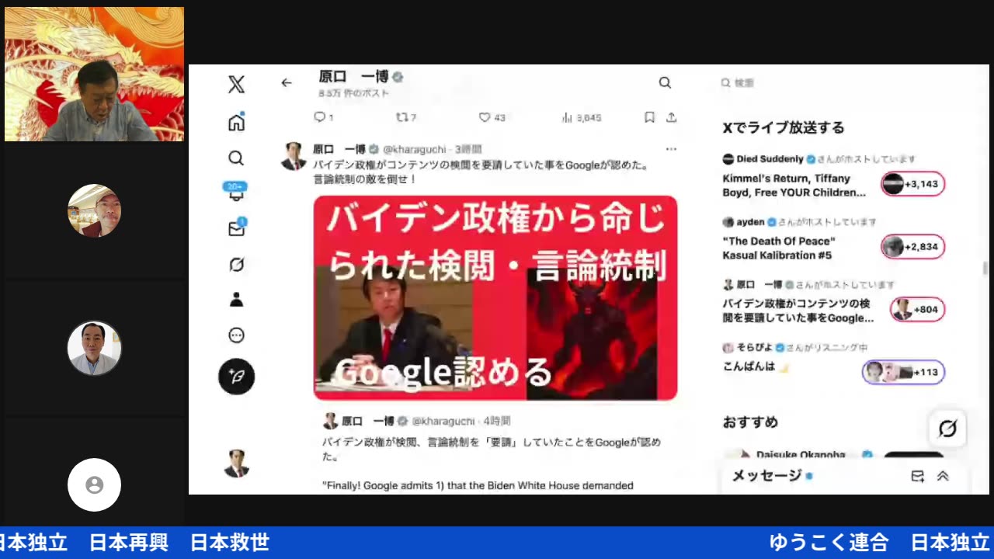Open the Messages envelope icon
Image resolution: width=994 pixels, height=559 pixels.
236,228
